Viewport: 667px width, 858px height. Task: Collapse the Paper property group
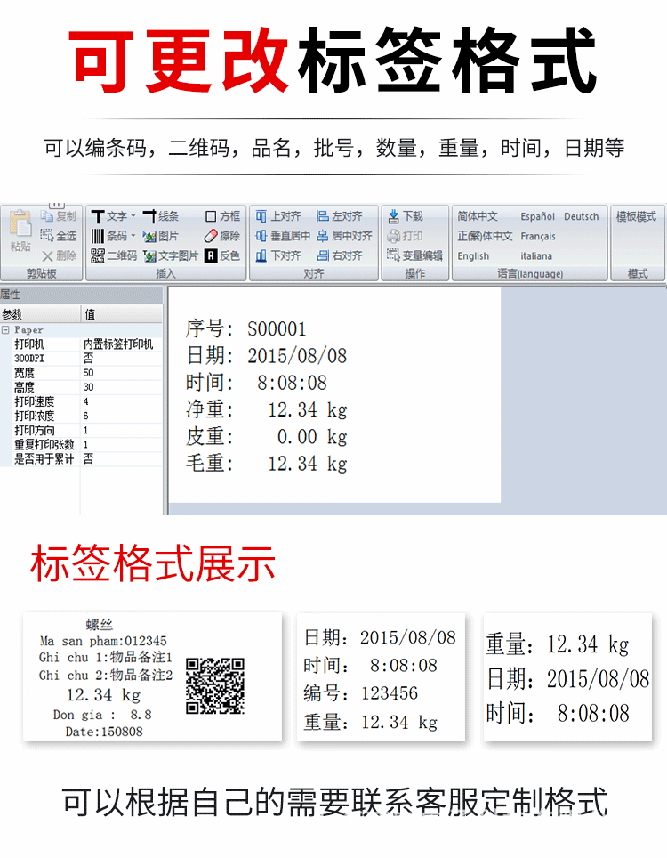click(5, 330)
